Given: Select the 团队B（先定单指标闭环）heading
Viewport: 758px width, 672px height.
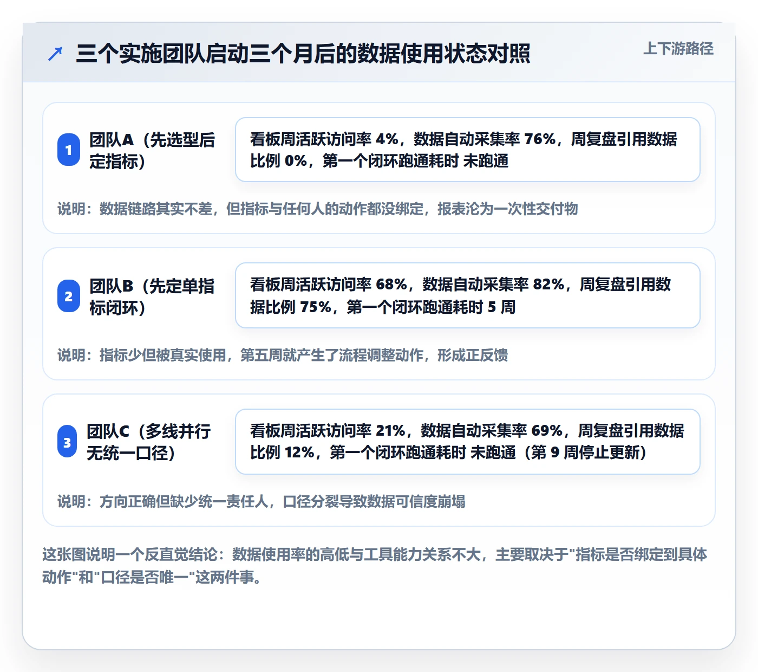Looking at the screenshot, I should (152, 296).
